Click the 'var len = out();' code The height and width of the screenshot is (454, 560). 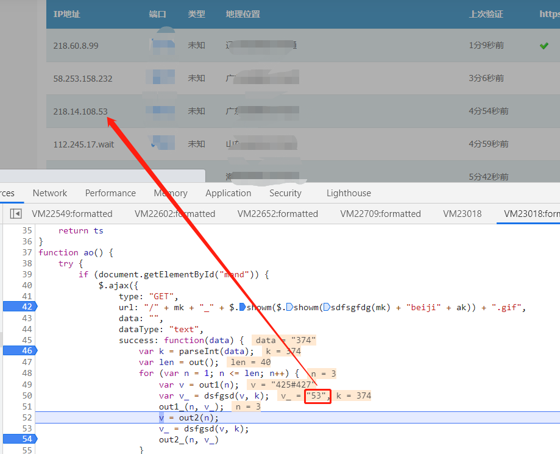point(179,363)
